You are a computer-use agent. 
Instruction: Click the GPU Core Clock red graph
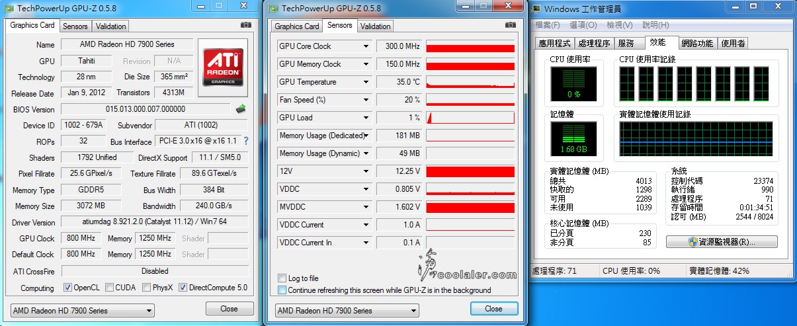[x=470, y=46]
